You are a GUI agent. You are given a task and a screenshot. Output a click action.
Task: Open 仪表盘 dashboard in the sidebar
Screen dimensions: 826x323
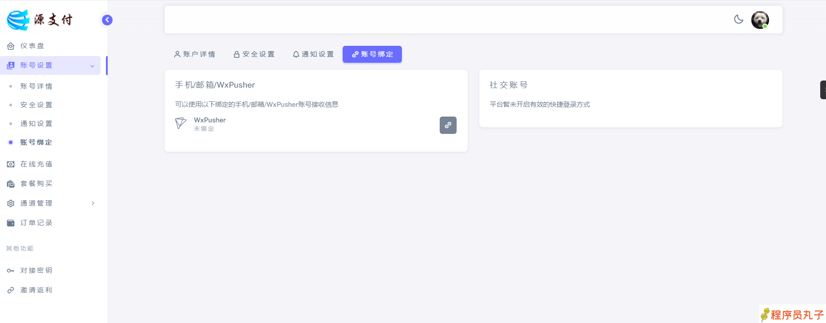click(50, 46)
